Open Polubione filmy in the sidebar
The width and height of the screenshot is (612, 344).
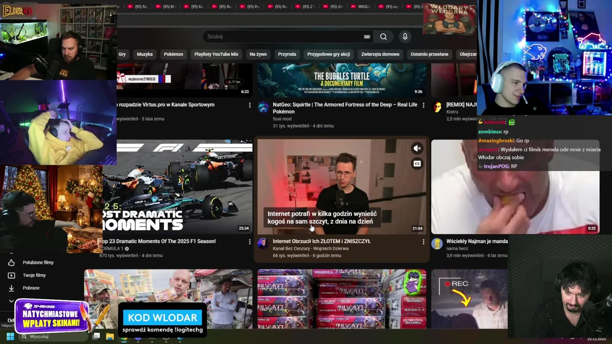[x=38, y=262]
